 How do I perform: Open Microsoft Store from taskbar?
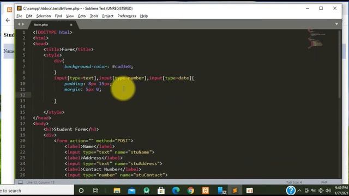pos(161,191)
